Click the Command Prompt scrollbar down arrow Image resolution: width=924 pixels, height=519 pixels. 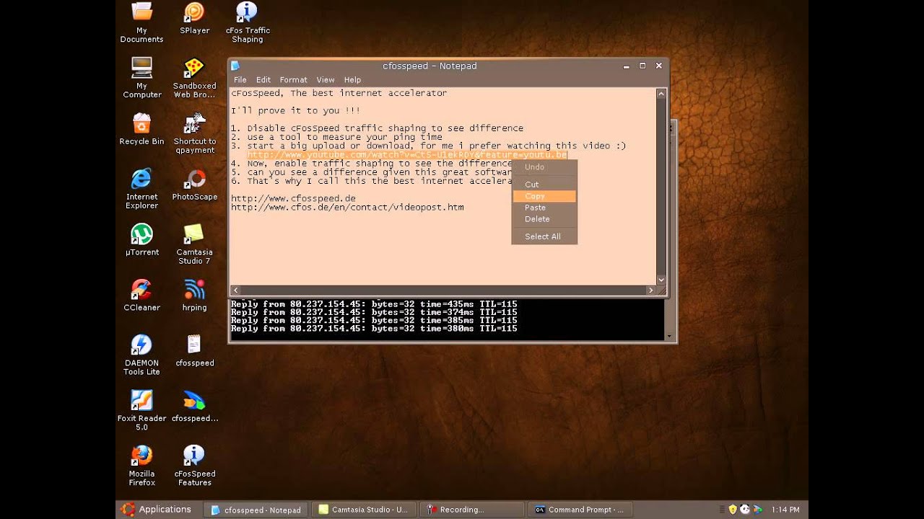coord(669,336)
